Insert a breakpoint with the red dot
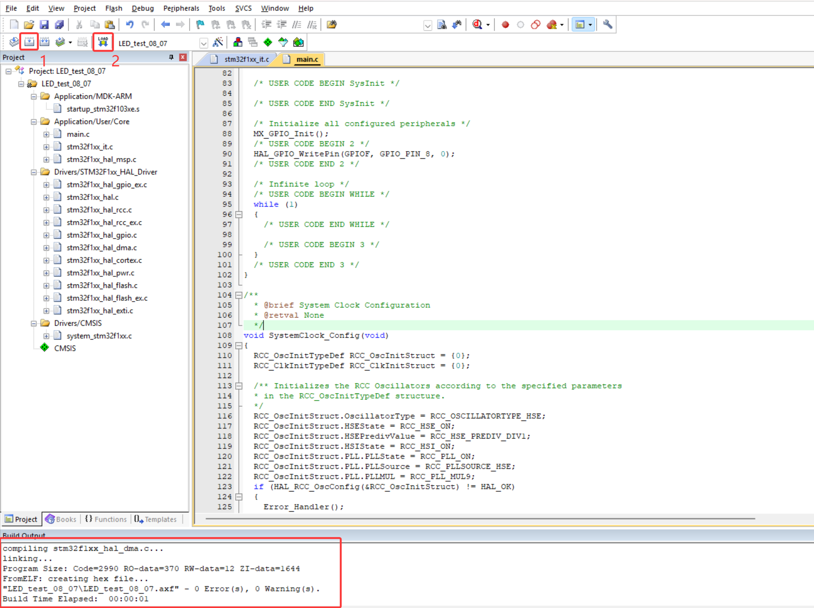The height and width of the screenshot is (608, 814). tap(505, 25)
